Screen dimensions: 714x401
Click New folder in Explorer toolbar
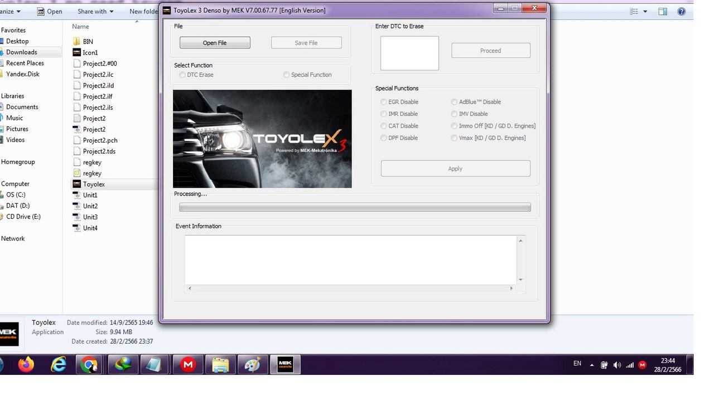tap(143, 11)
